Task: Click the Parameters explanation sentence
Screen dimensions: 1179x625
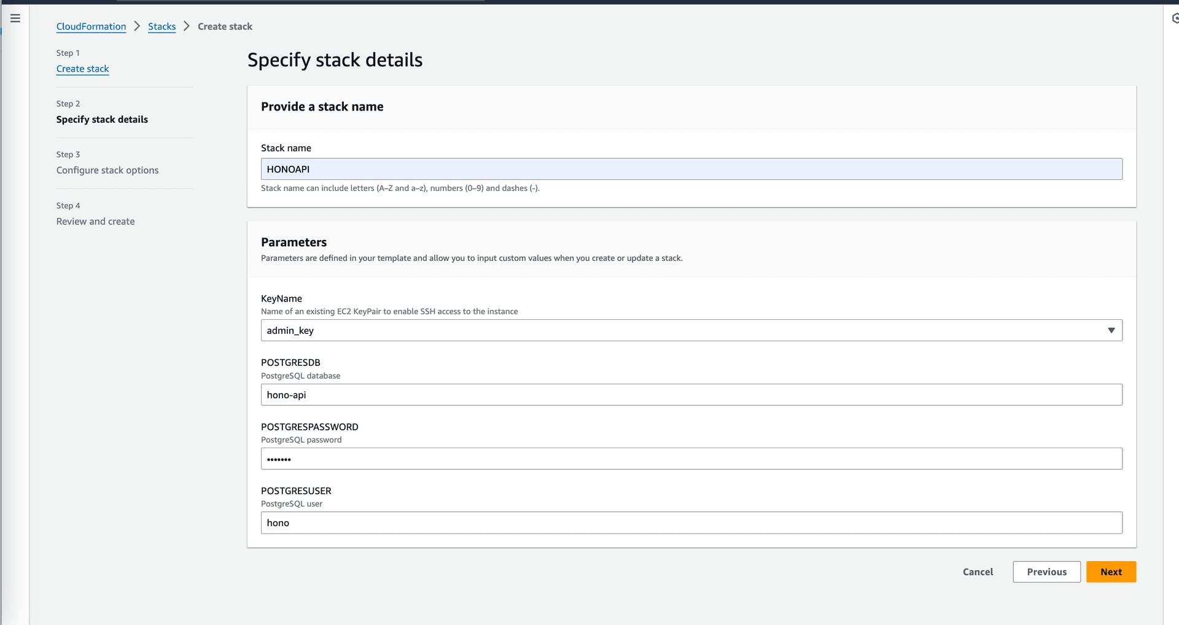Action: coord(472,258)
